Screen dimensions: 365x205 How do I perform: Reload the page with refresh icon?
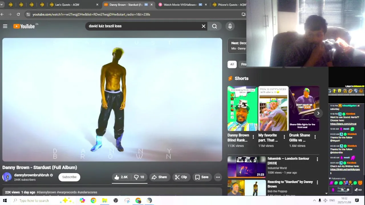(x=18, y=14)
